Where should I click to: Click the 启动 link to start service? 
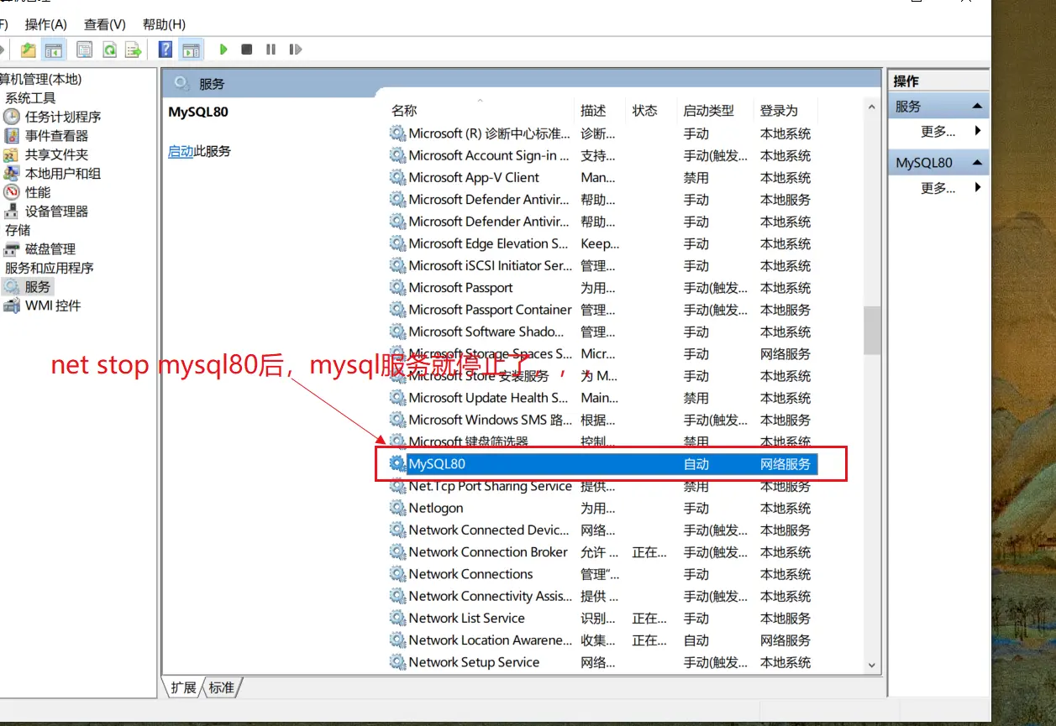point(181,151)
